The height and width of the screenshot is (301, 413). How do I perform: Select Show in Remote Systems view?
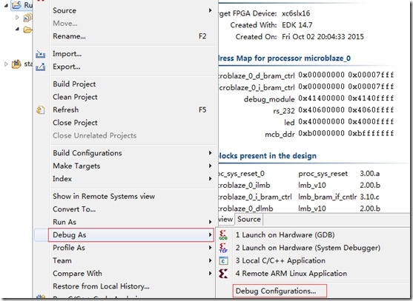pyautogui.click(x=104, y=197)
